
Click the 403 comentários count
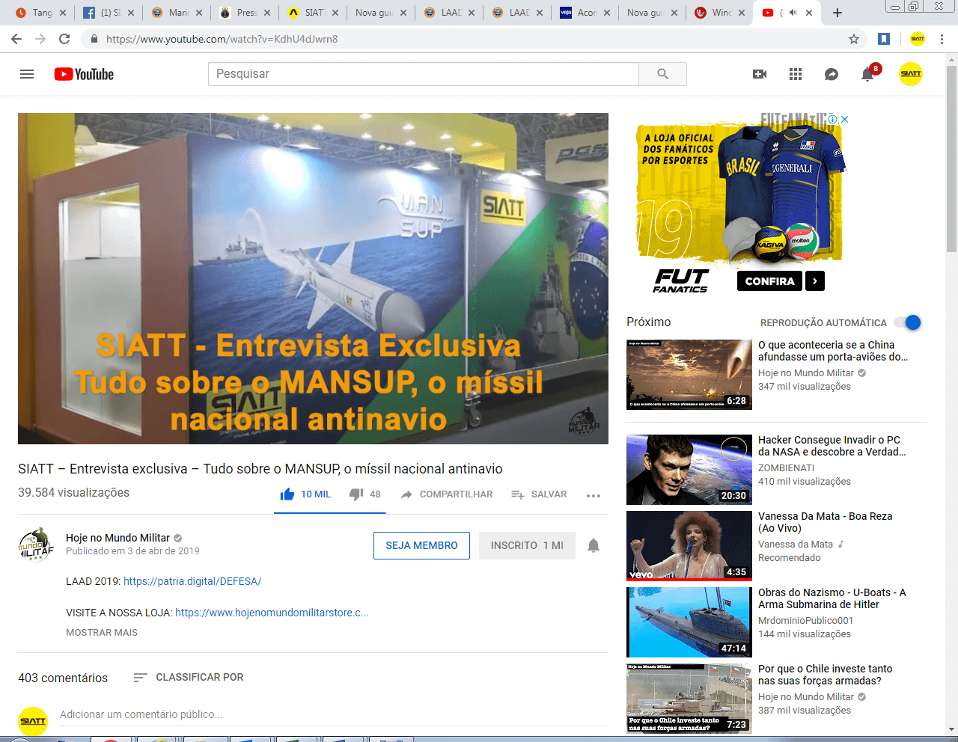(x=63, y=678)
